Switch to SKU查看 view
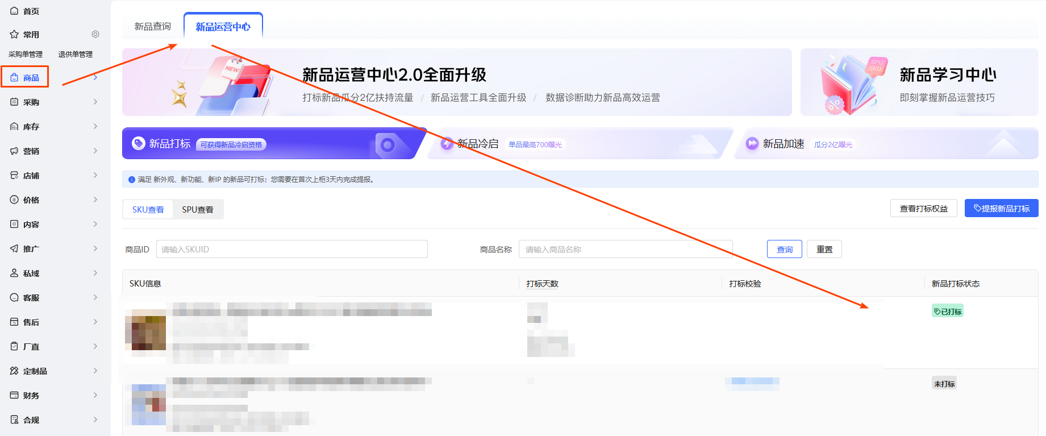This screenshot has height=436, width=1046. point(148,210)
